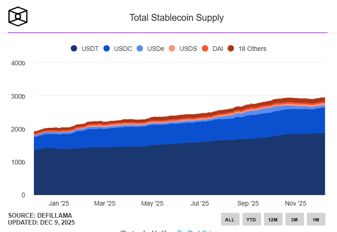Select the ALL time range

[229, 219]
